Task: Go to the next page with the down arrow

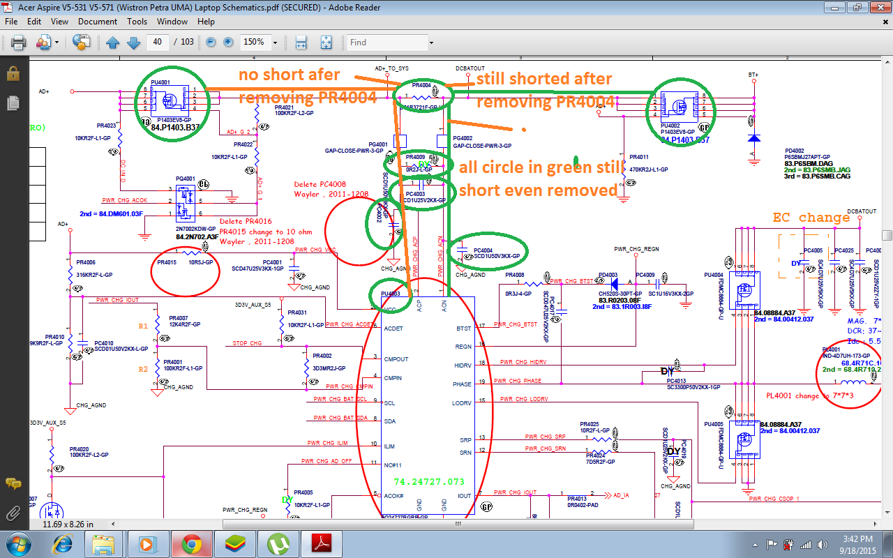Action: 134,43
